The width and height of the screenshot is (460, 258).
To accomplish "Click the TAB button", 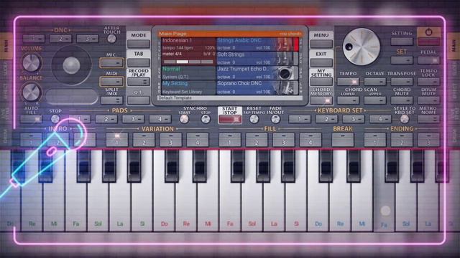I will click(x=139, y=62).
